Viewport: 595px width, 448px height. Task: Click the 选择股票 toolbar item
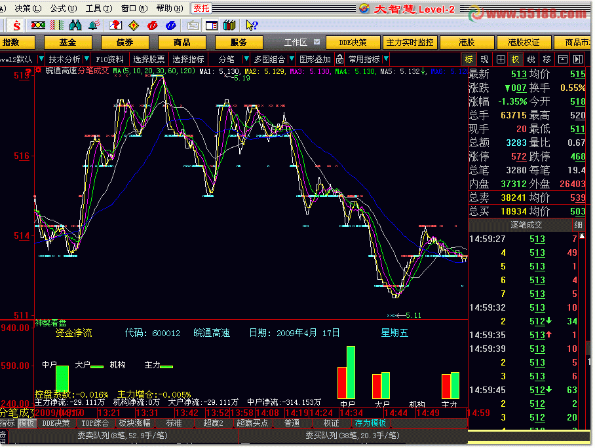[149, 60]
